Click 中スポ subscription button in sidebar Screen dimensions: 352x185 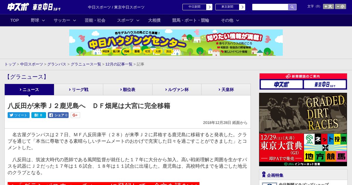pyautogui.click(x=282, y=85)
